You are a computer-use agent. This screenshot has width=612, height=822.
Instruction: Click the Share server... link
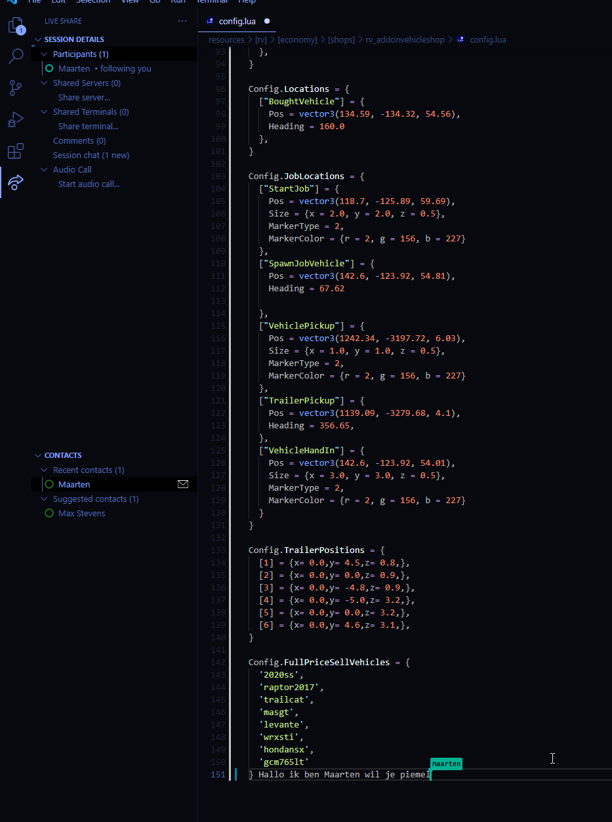coord(84,98)
